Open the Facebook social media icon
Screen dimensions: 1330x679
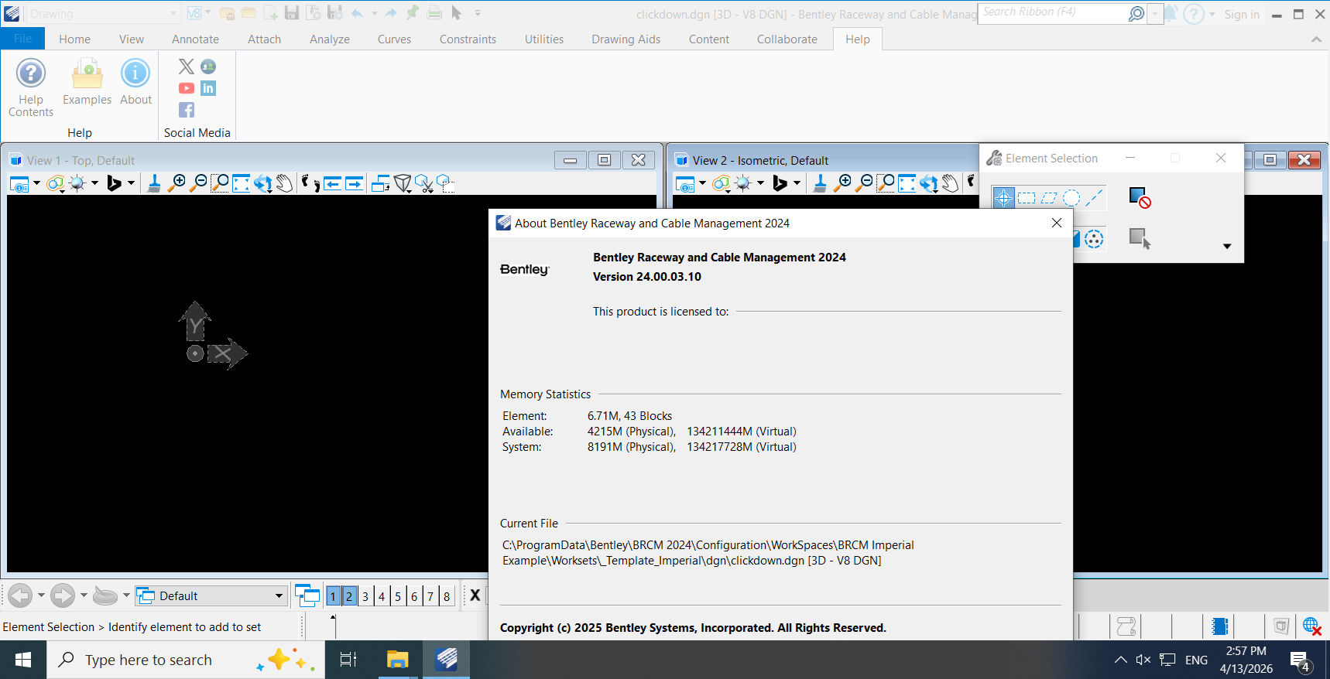coord(187,110)
